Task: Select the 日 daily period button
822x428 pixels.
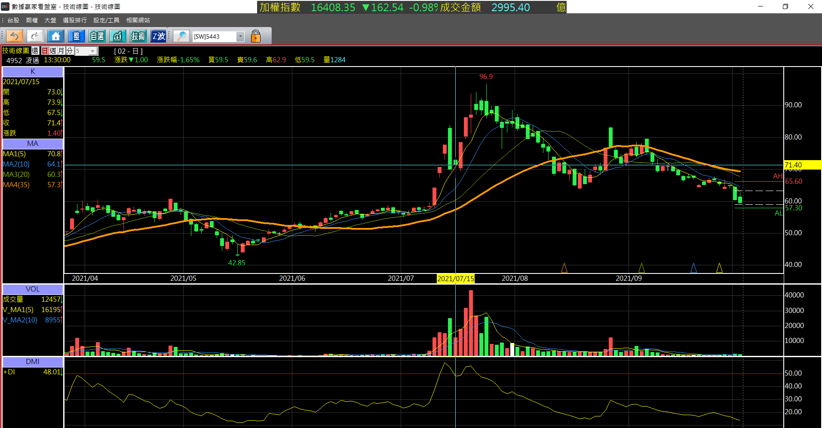Action: pyautogui.click(x=45, y=51)
